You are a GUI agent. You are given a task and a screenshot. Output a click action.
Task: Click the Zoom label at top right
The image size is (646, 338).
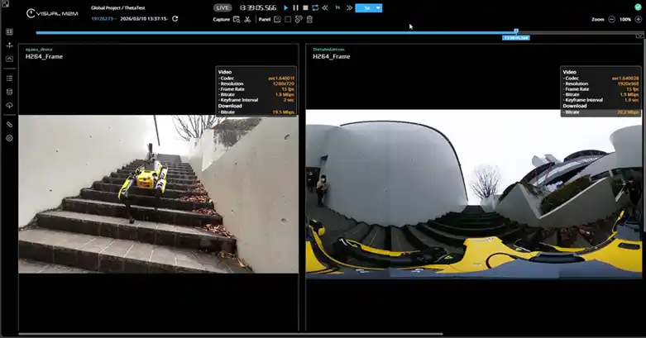coord(598,19)
